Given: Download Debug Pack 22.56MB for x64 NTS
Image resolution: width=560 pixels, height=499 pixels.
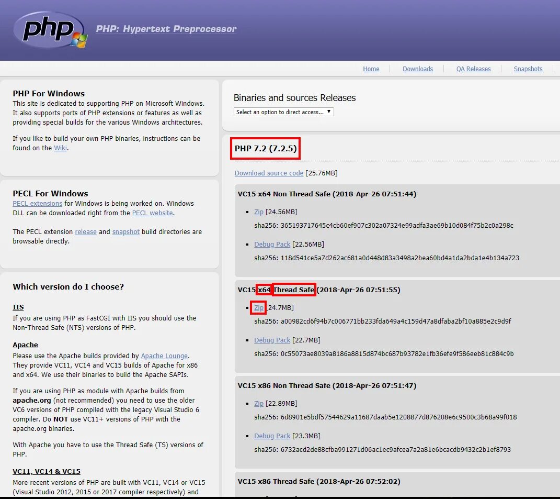Looking at the screenshot, I should 272,245.
